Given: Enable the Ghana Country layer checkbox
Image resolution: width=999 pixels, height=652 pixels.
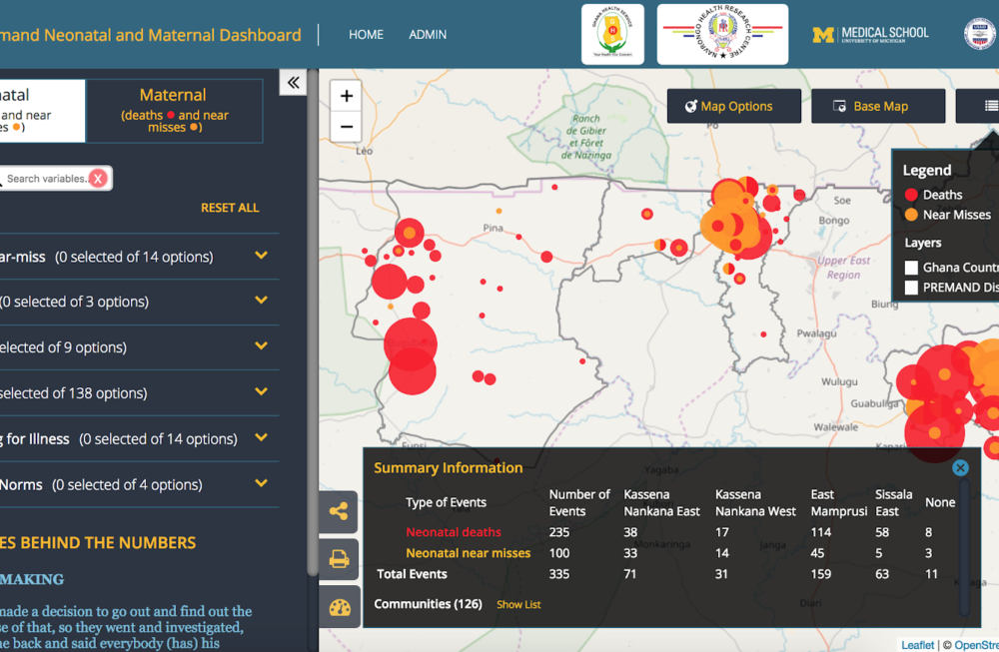Looking at the screenshot, I should tap(912, 267).
